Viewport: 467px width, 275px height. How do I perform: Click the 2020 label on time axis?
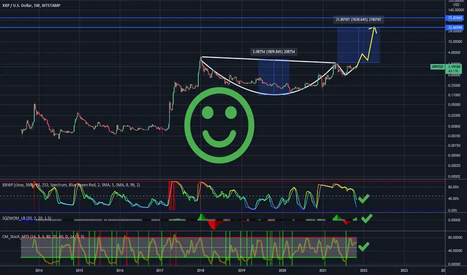[x=282, y=270]
